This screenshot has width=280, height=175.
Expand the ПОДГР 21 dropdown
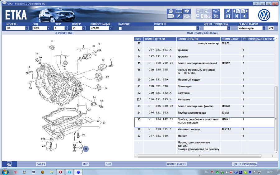[84, 28]
